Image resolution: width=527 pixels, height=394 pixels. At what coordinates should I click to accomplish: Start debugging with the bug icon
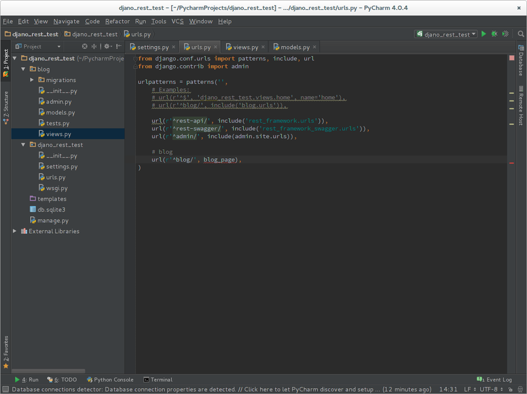494,34
